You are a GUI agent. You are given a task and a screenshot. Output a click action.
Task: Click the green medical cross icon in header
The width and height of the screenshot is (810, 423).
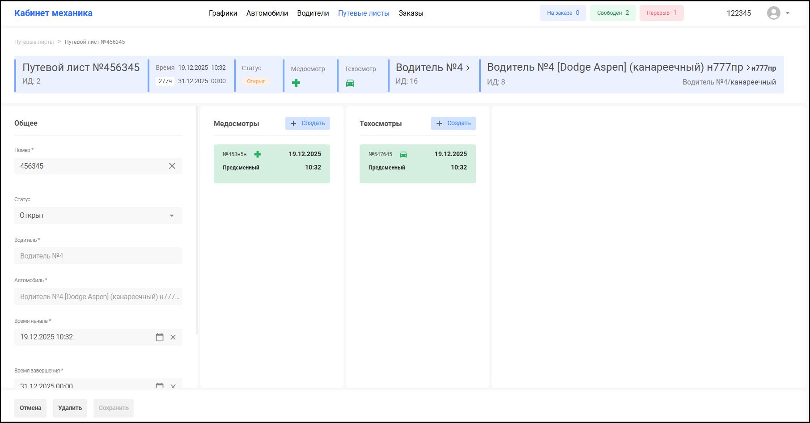pyautogui.click(x=296, y=83)
